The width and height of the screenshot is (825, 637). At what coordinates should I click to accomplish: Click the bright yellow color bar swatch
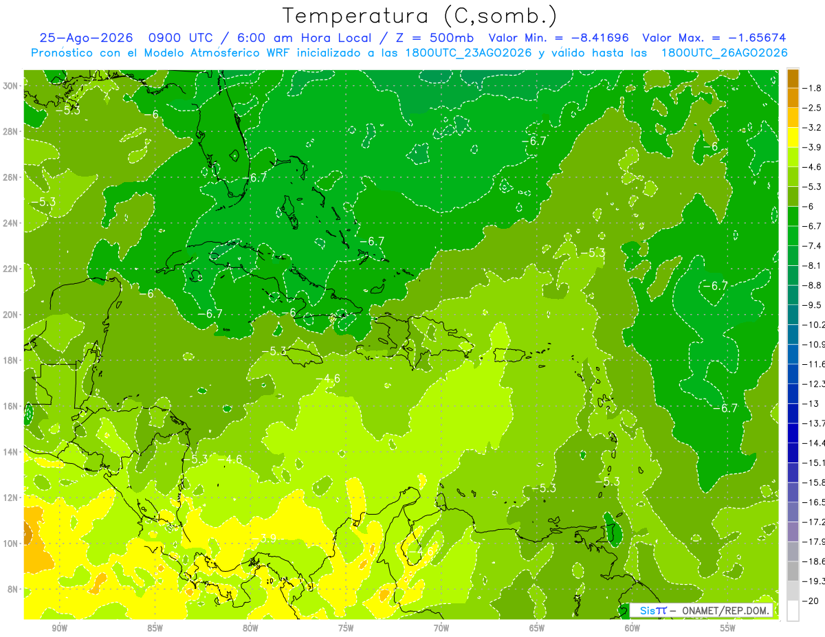[x=793, y=137]
